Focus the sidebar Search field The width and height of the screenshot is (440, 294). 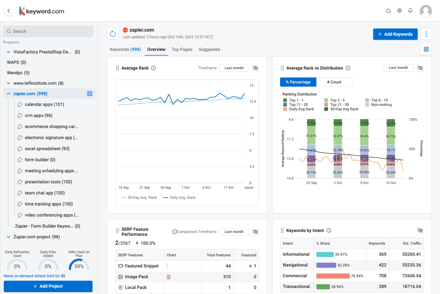click(48, 31)
